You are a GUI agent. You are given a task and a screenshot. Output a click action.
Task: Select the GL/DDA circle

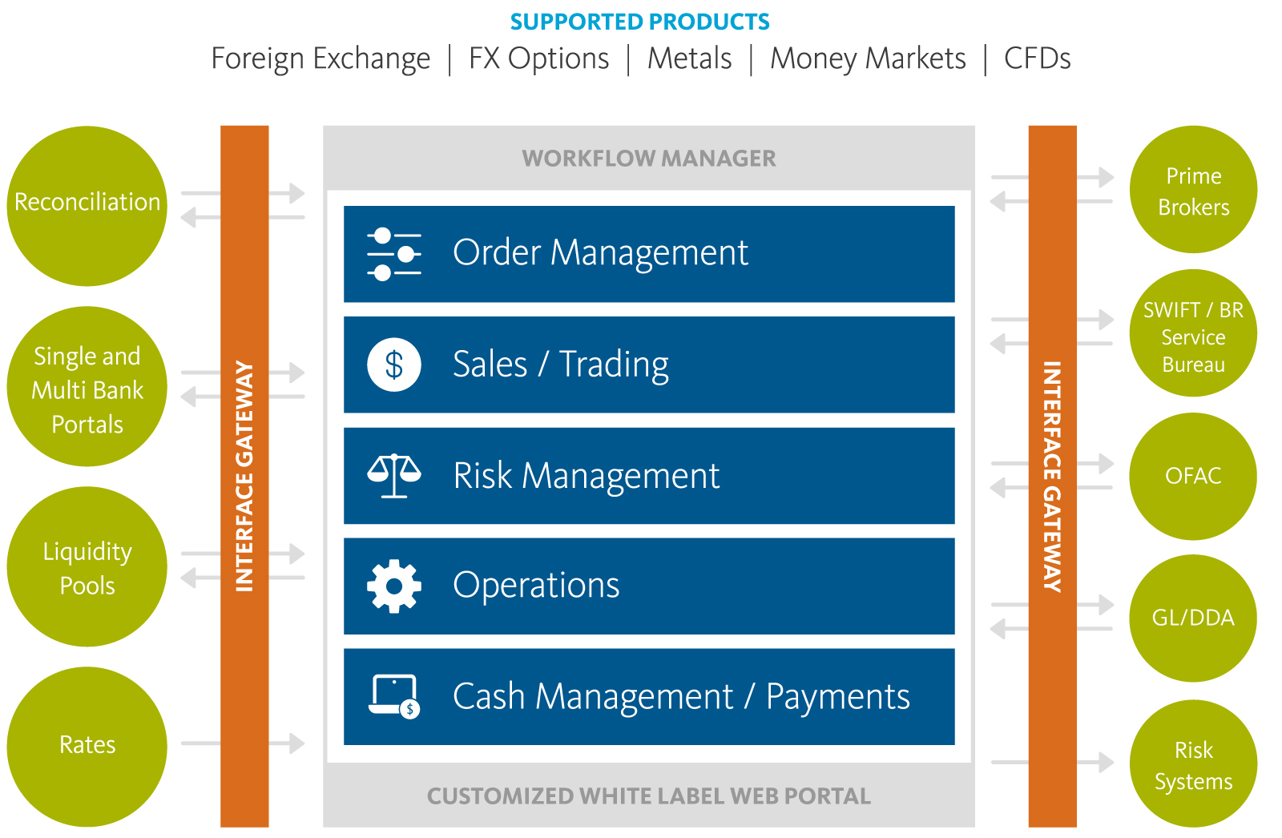(x=1192, y=617)
